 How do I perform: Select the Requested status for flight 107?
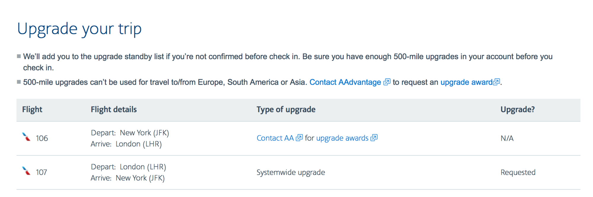(518, 172)
